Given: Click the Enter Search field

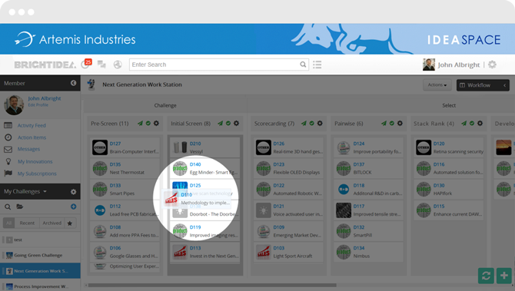Looking at the screenshot, I should pyautogui.click(x=219, y=64).
